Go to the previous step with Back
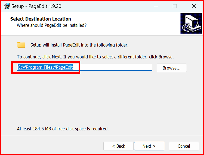Viewport: 204px width, 155px height. coord(118,146)
